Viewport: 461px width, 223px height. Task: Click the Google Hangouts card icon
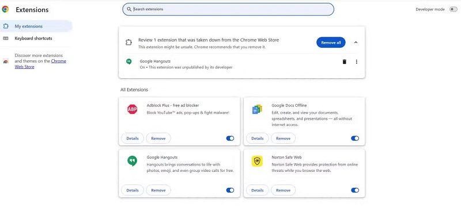tap(133, 161)
